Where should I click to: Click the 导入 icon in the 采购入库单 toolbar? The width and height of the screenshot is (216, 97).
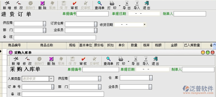click(x=146, y=61)
